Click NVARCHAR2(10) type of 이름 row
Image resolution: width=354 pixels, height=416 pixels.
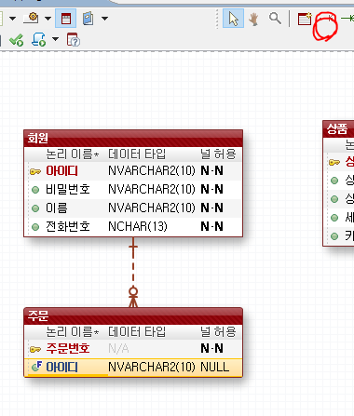pyautogui.click(x=152, y=208)
